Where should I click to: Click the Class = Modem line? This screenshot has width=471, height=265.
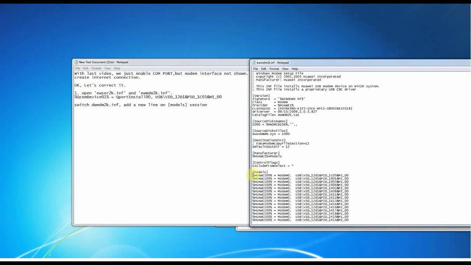(270, 102)
